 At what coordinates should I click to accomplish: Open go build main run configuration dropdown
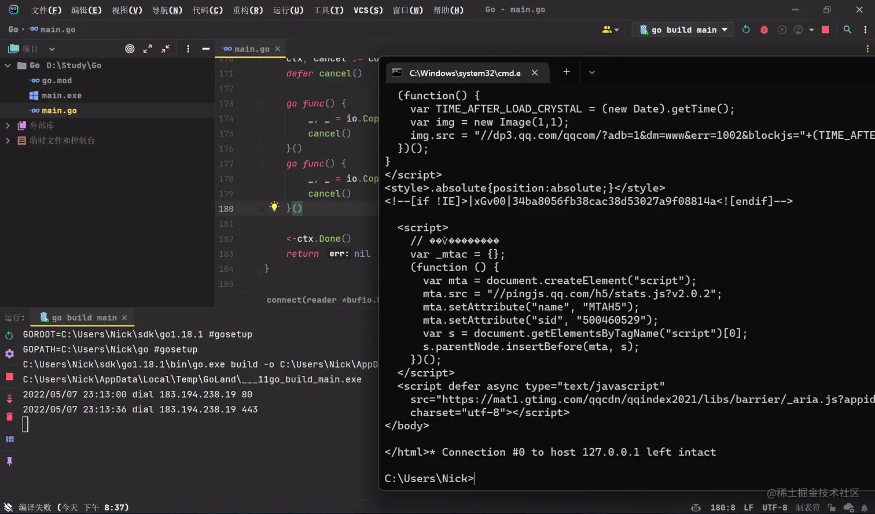684,29
